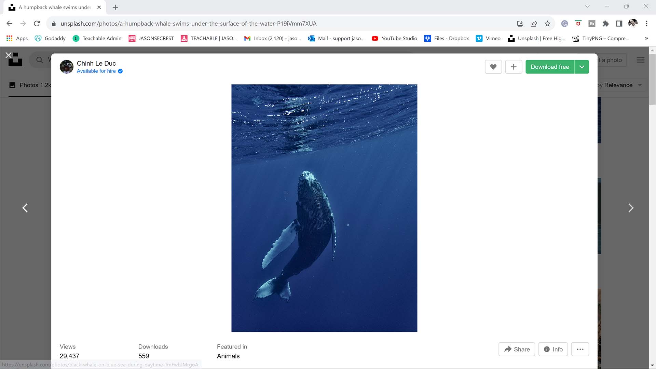Viewport: 656px width, 369px height.
Task: Bookmark this page with star icon
Action: click(548, 24)
